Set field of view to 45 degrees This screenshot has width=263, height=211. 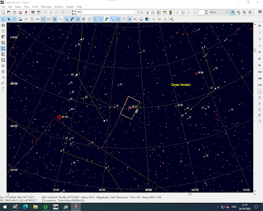click(x=259, y=65)
